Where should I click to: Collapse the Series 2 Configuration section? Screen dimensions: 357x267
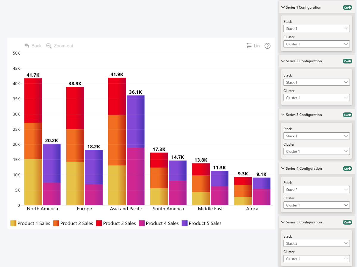tap(283, 61)
